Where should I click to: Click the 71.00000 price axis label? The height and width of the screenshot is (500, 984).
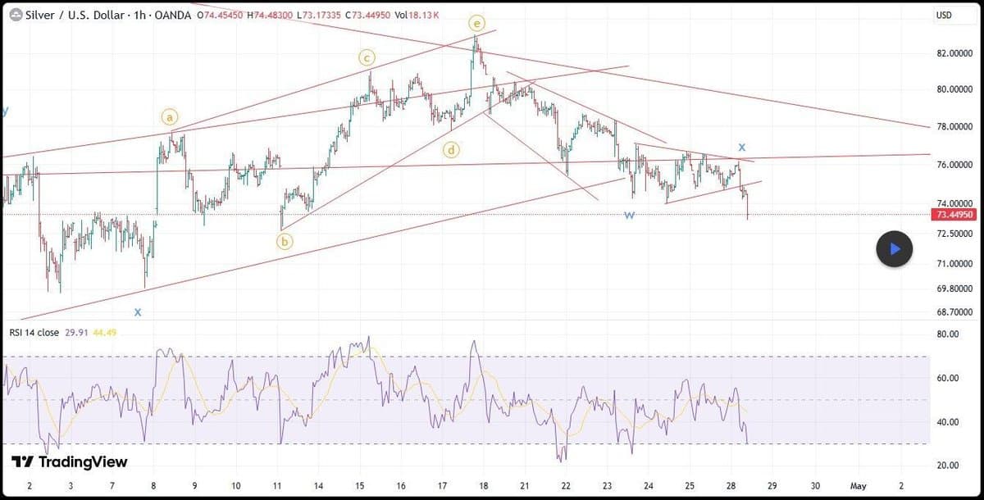click(x=954, y=263)
